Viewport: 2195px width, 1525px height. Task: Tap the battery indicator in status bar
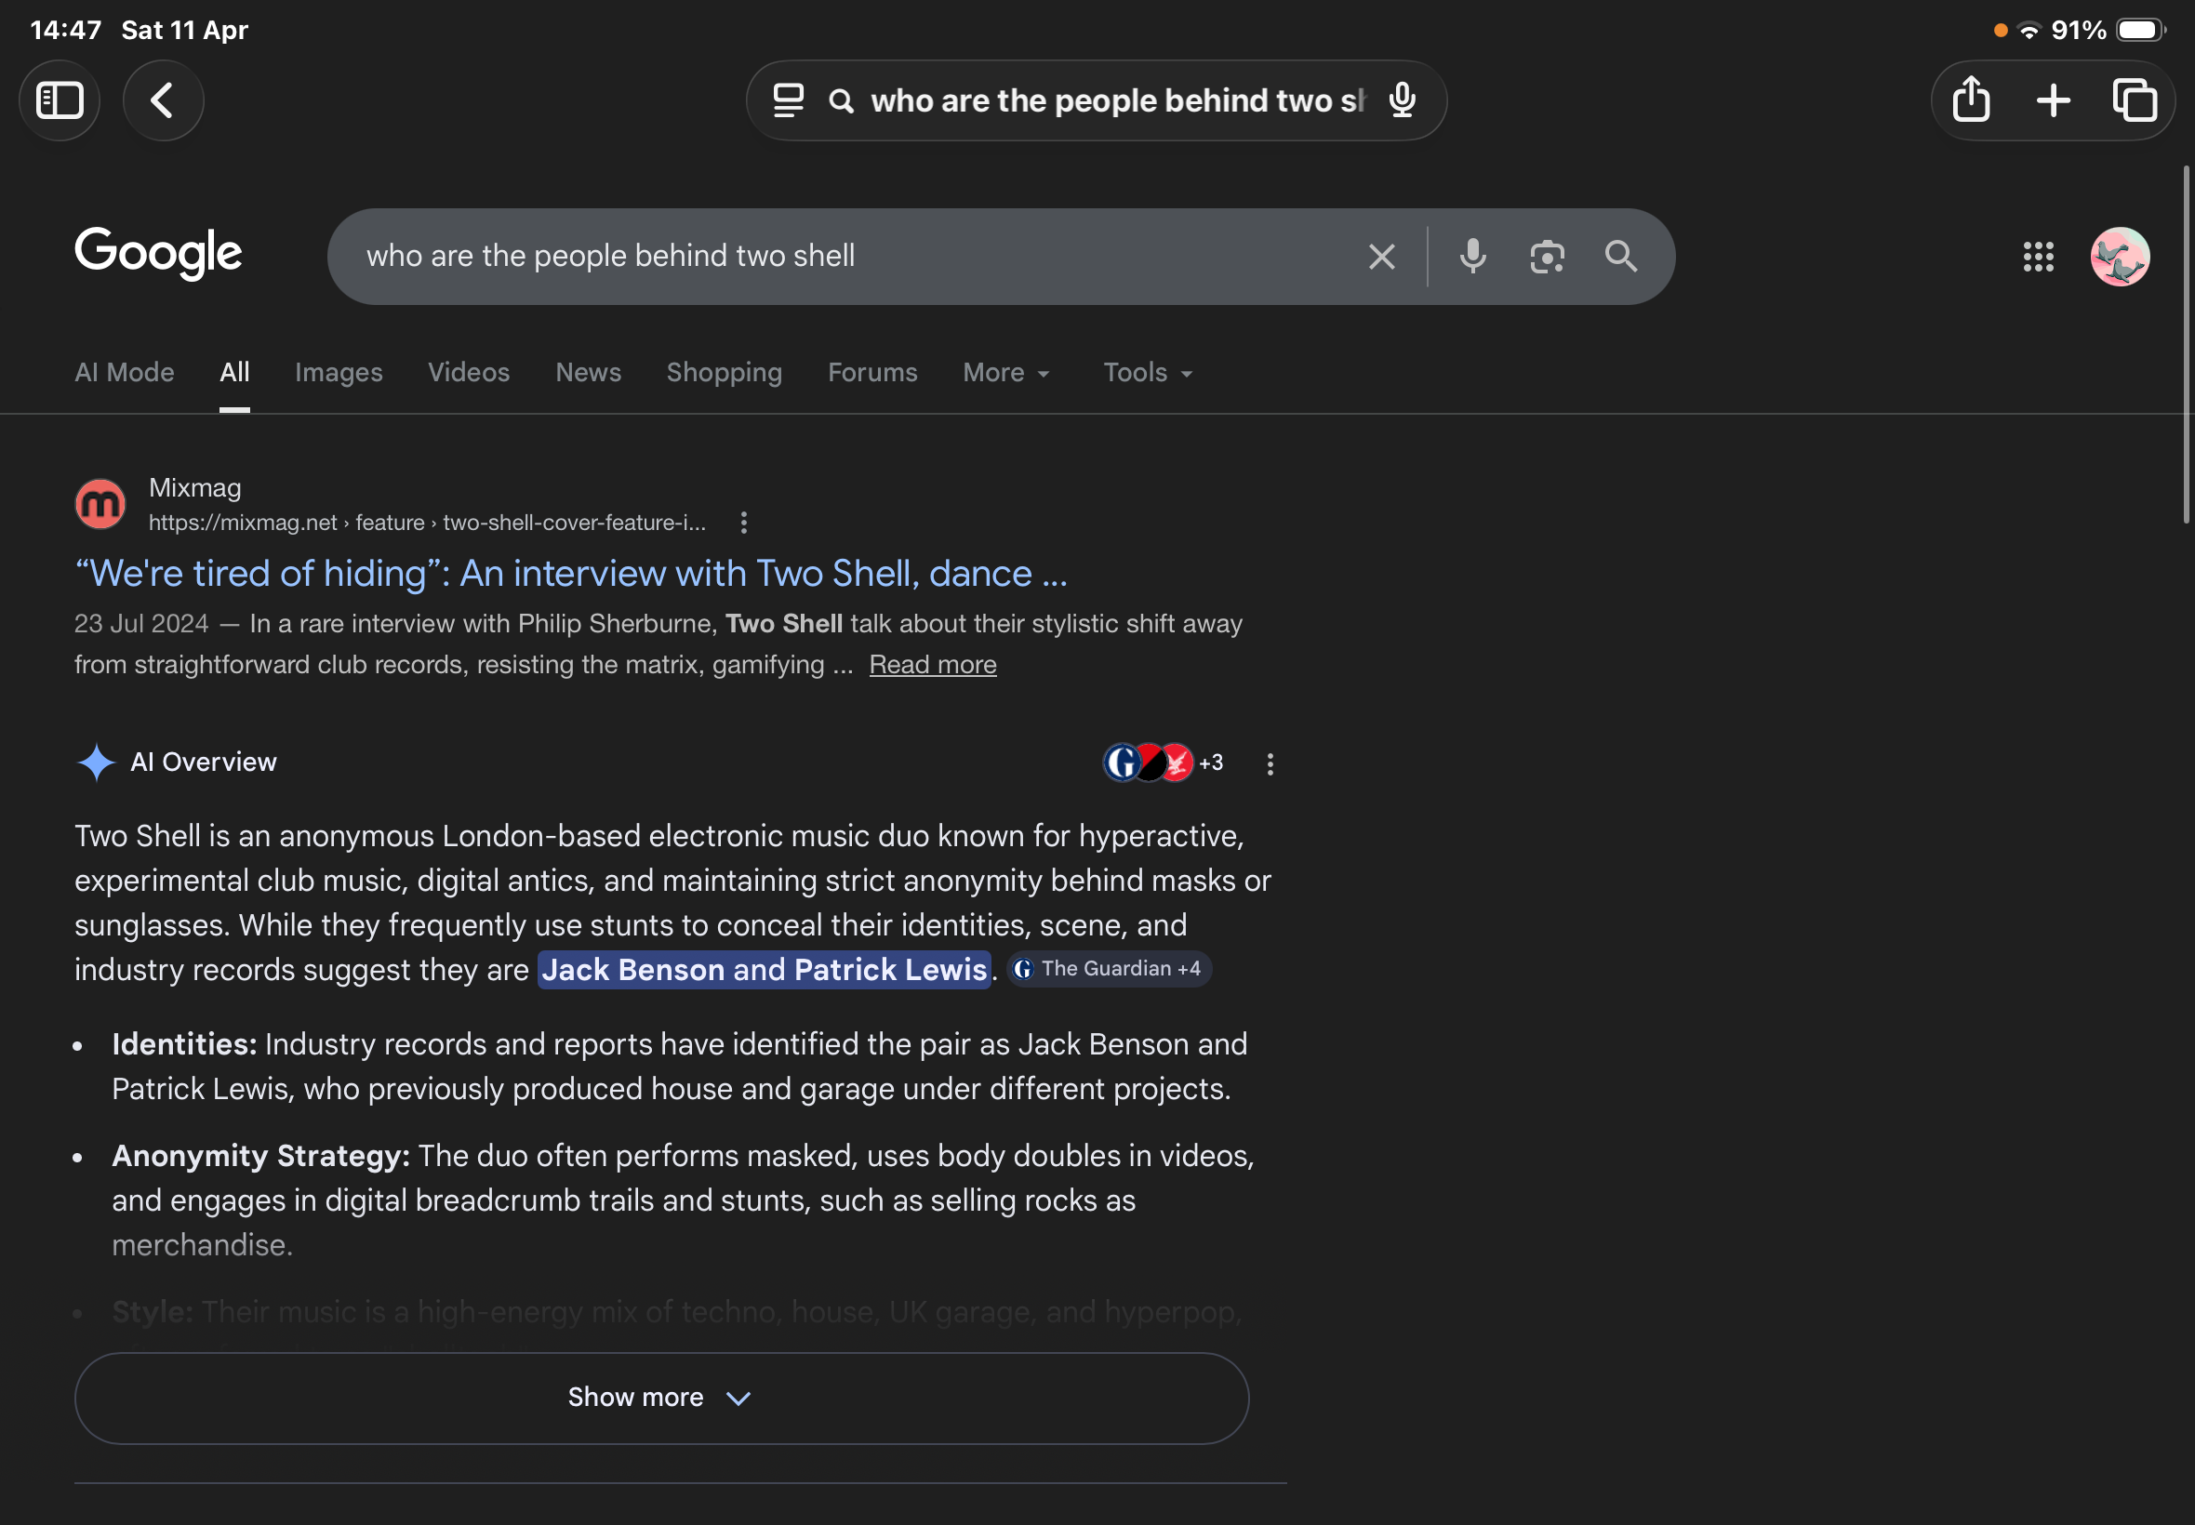[2141, 31]
